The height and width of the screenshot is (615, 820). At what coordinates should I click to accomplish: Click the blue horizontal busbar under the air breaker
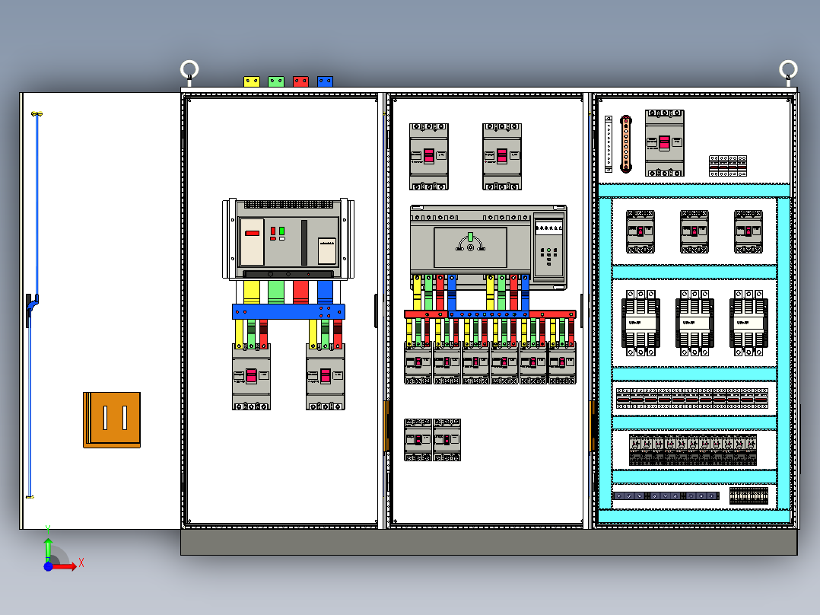(288, 311)
